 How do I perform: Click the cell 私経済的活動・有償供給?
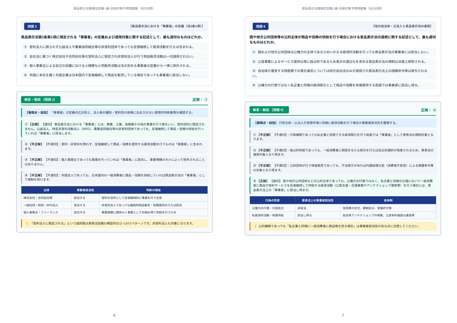[273, 215]
